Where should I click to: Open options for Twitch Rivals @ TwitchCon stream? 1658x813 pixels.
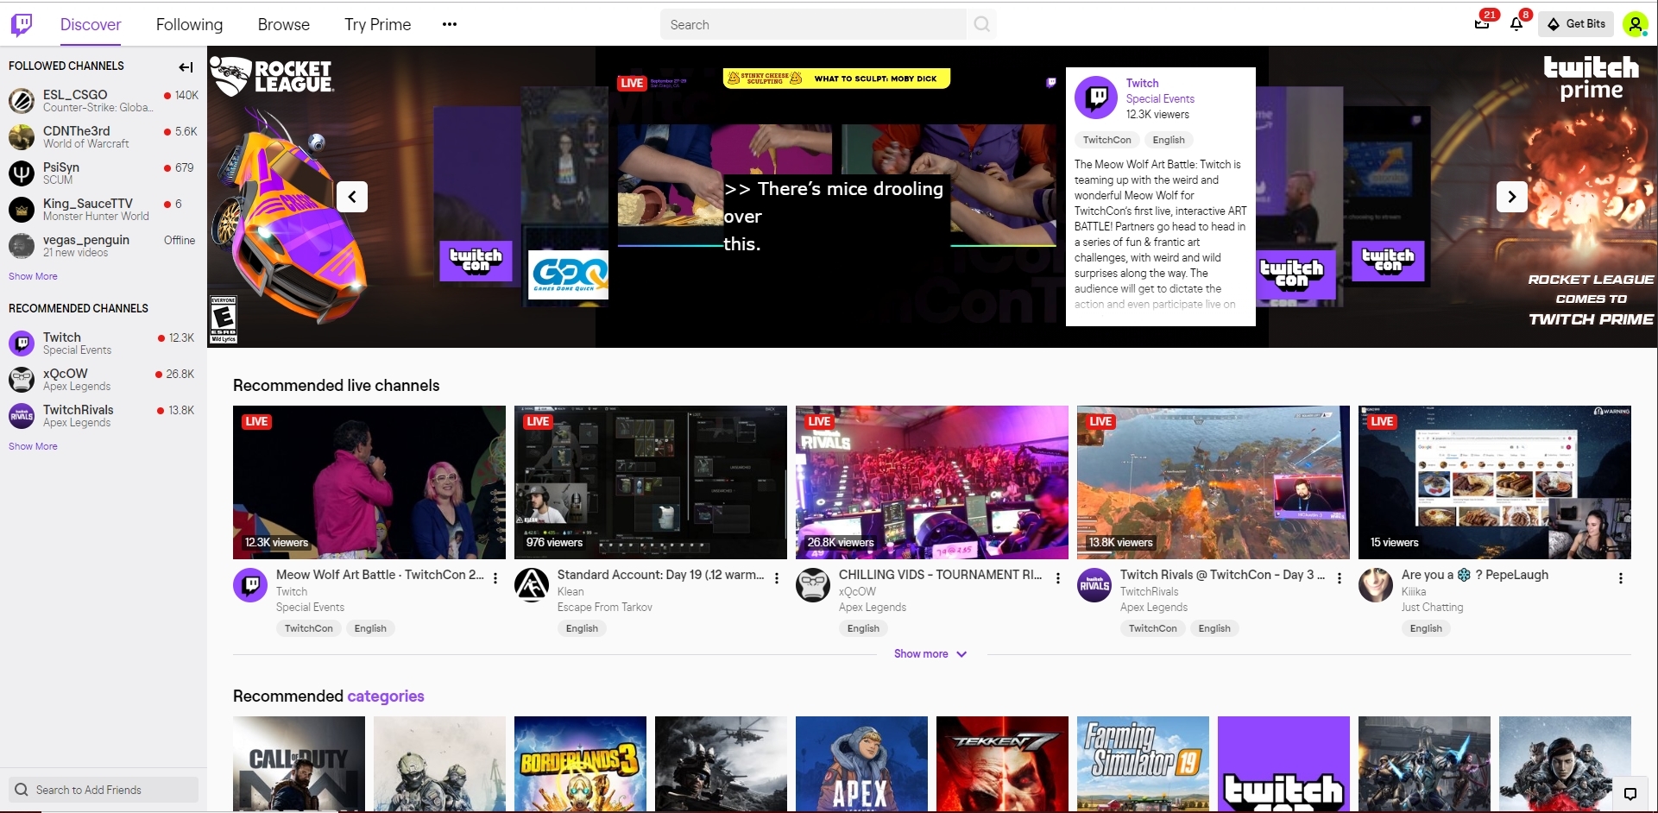(1340, 578)
